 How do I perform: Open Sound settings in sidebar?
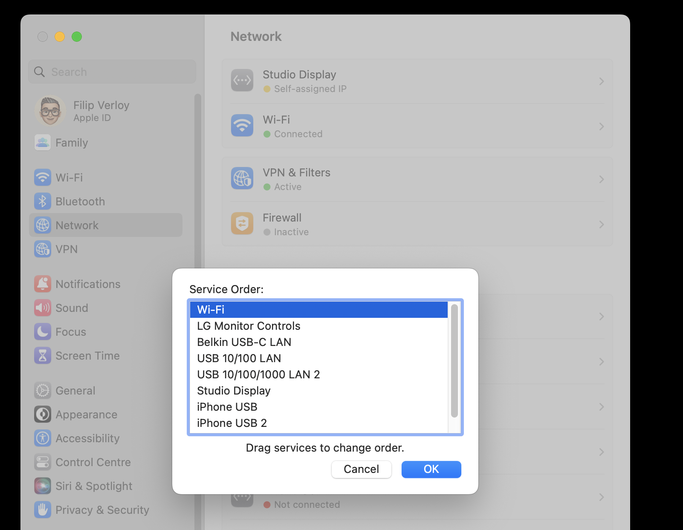(106, 308)
